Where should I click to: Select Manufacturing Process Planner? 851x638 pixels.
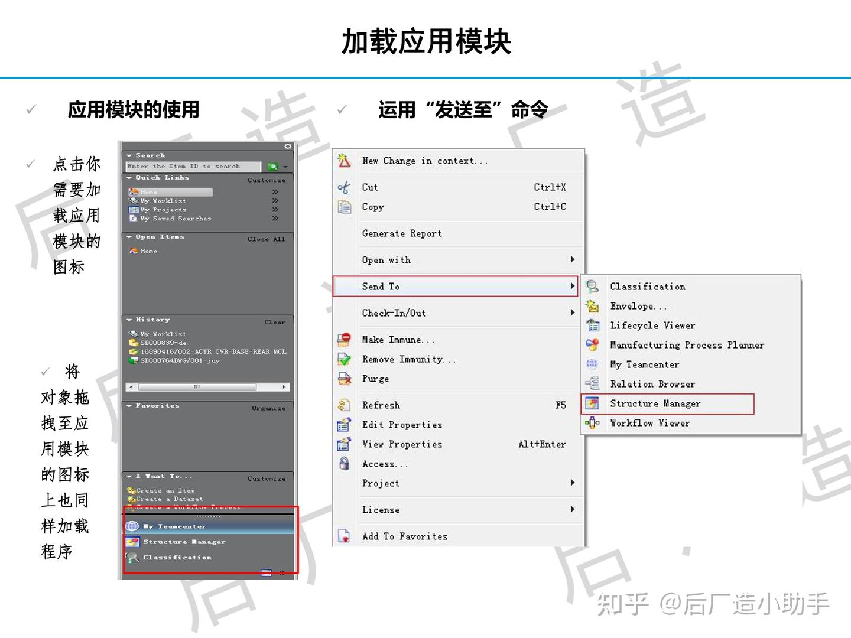[686, 345]
